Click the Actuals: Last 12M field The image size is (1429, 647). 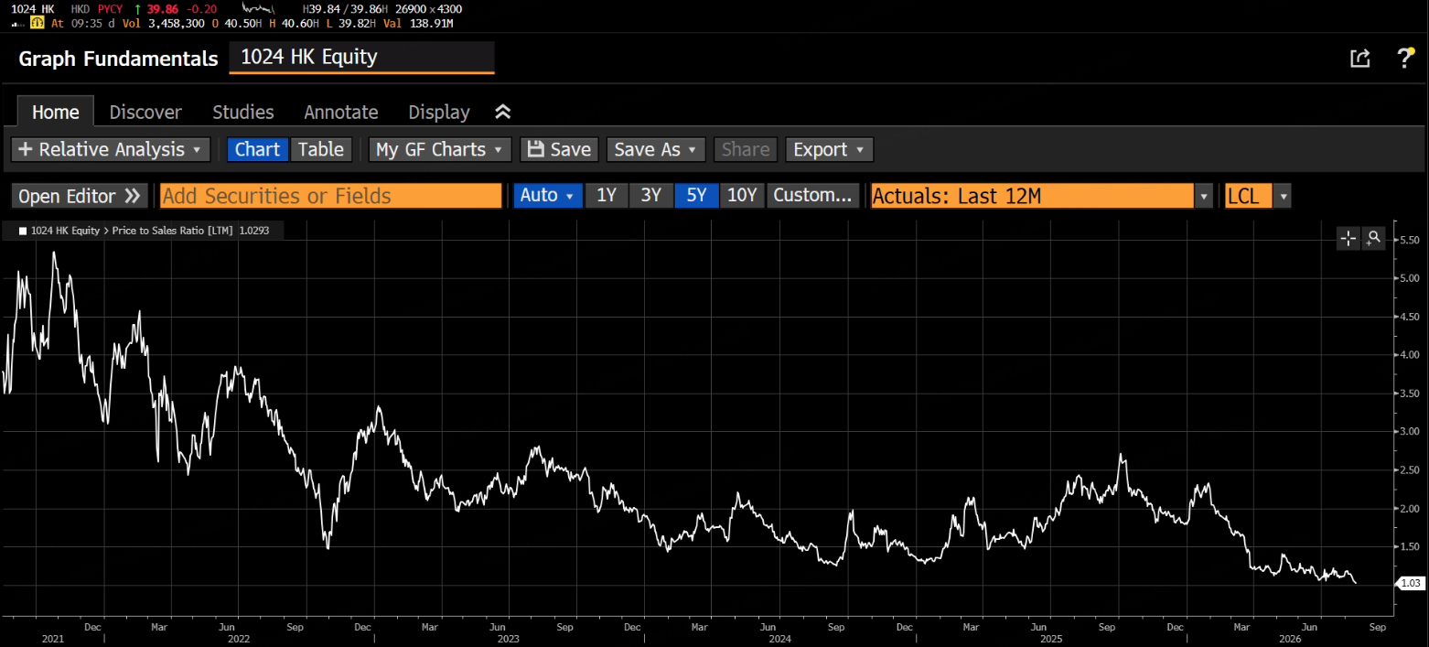(1032, 196)
